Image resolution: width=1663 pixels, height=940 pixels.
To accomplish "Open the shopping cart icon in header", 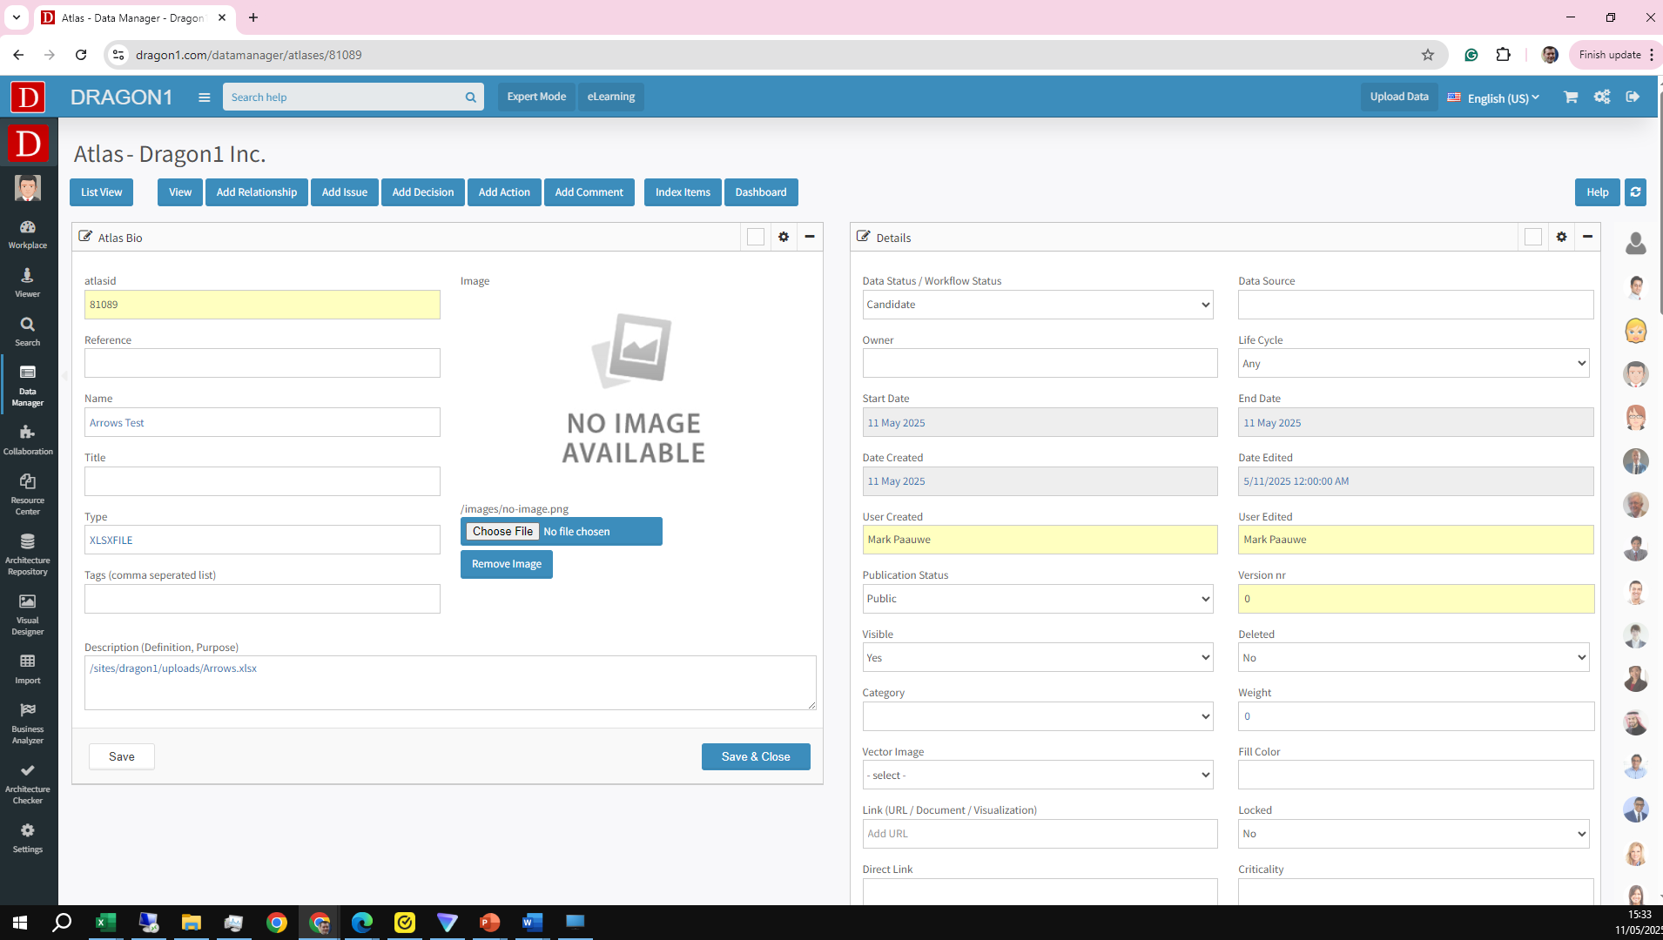I will point(1571,97).
